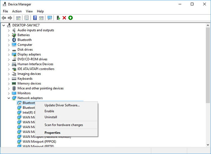Image resolution: width=211 pixels, height=154 pixels.
Task: Click the Bluetooth category icon in tree
Action: (x=14, y=40)
